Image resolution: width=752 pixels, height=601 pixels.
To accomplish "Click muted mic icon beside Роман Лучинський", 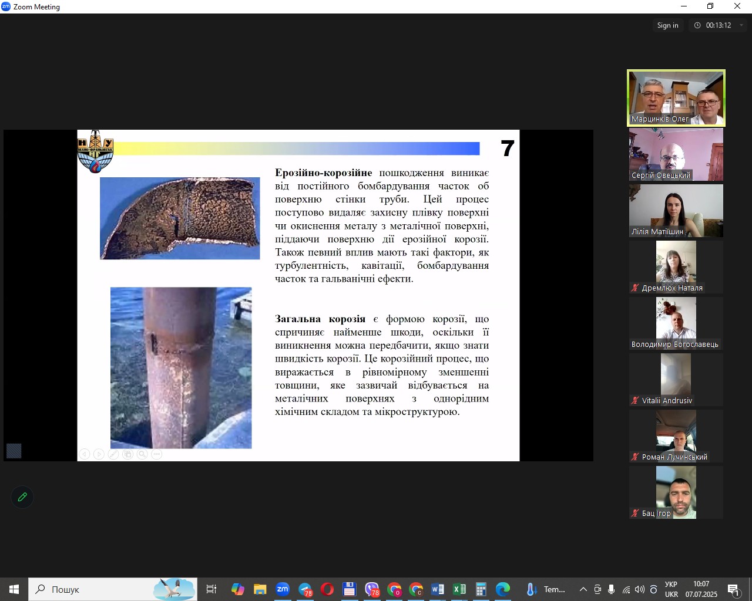I will 635,457.
